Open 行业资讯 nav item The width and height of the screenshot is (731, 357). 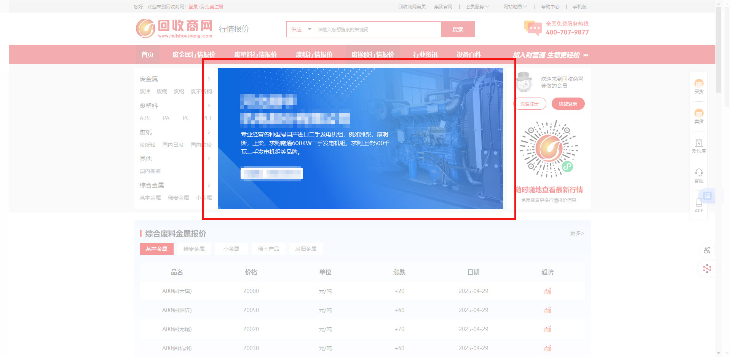(x=425, y=54)
